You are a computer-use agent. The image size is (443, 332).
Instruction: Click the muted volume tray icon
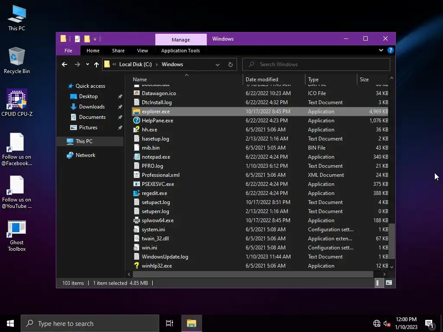[x=387, y=323]
